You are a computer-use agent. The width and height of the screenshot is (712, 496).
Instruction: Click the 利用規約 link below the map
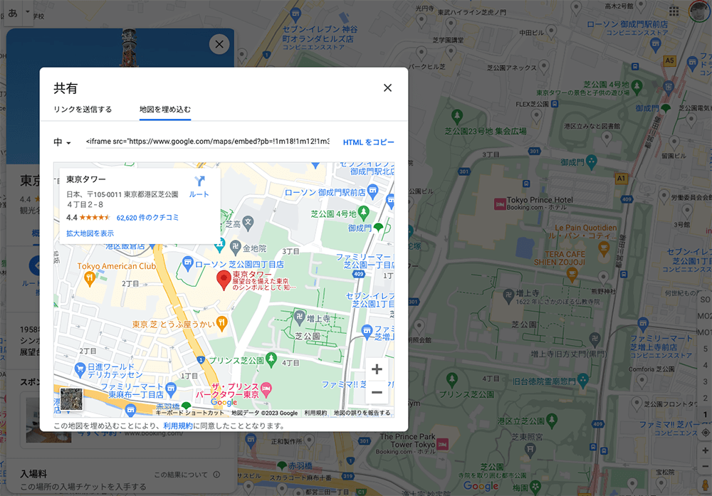click(x=177, y=426)
